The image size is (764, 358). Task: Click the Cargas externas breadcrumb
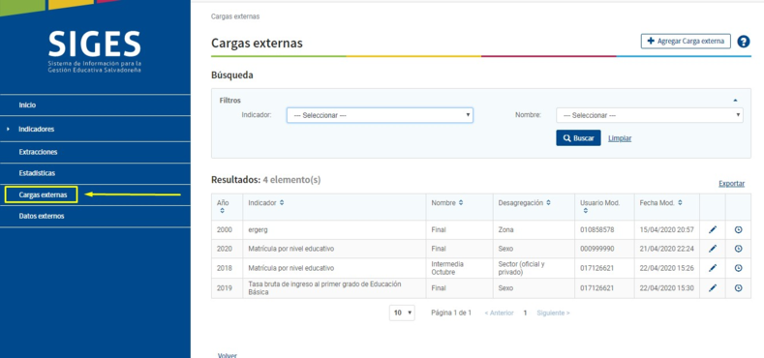(x=235, y=16)
